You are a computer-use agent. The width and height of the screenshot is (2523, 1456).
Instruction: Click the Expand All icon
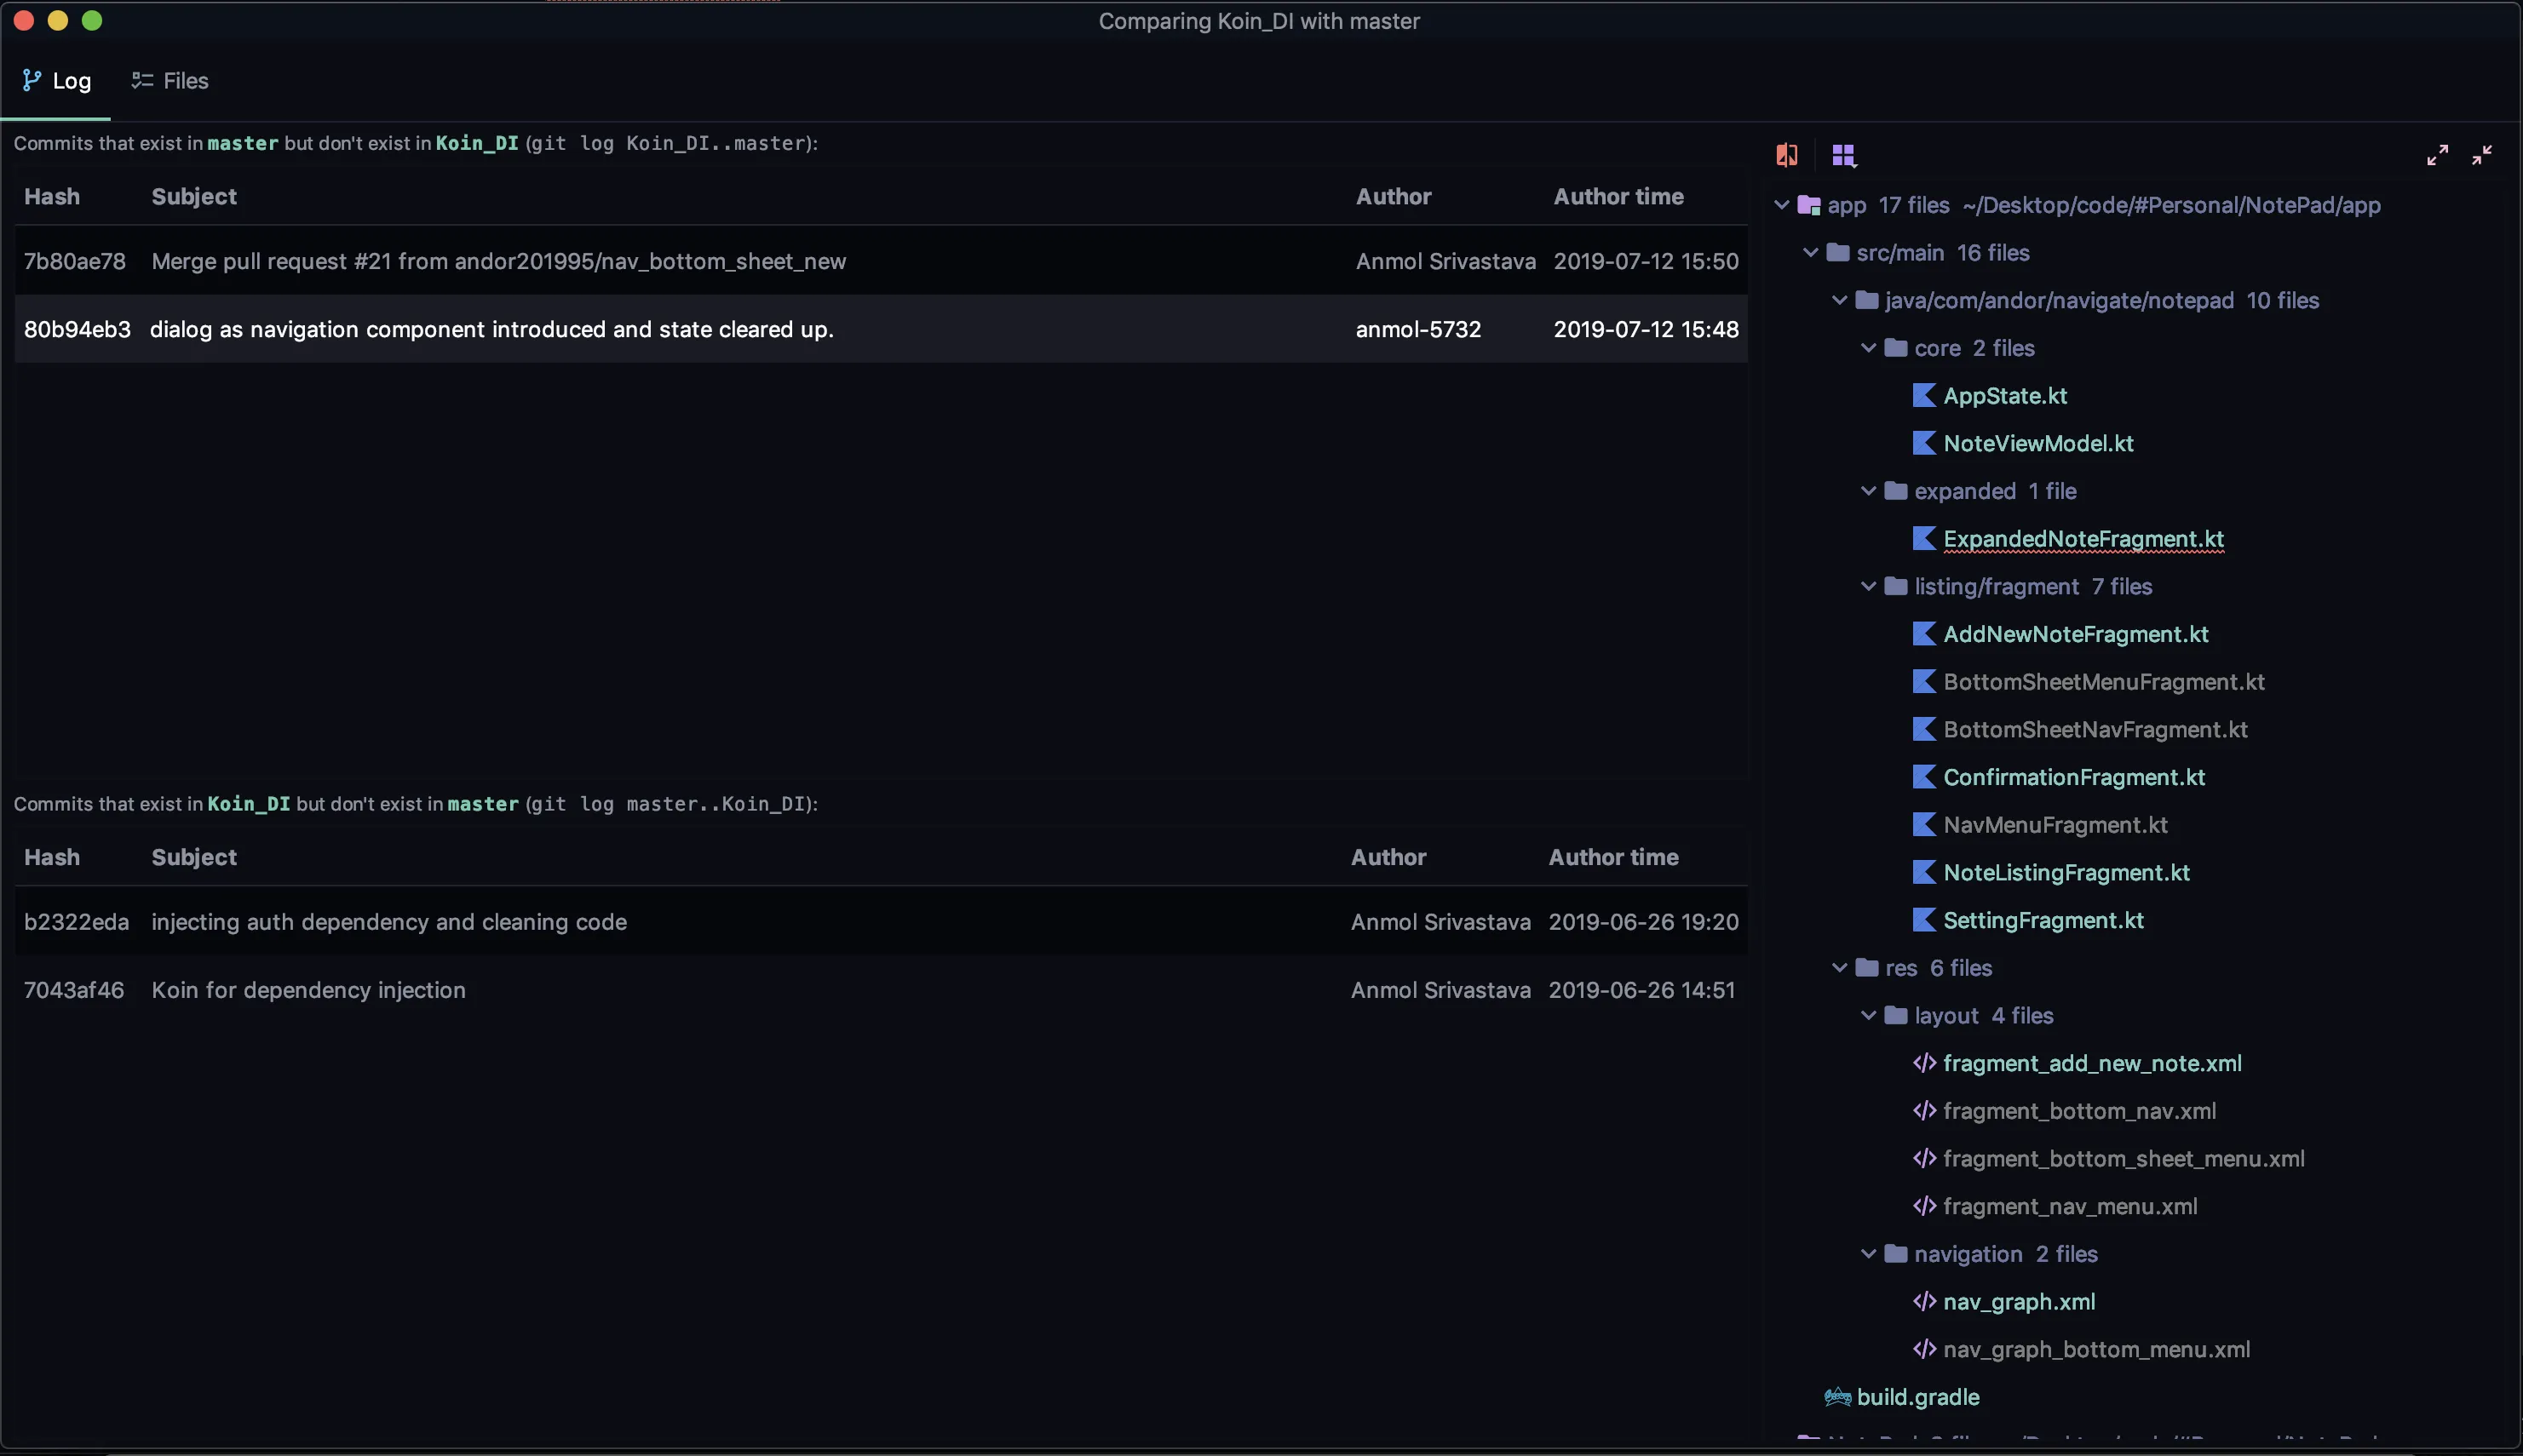(2437, 155)
